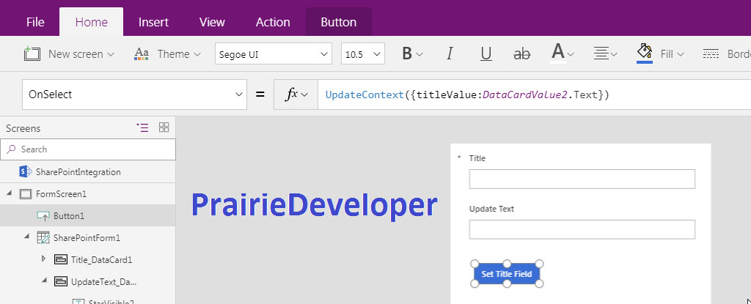Open the Insert tab
Screen dimensions: 751x304
(x=153, y=23)
